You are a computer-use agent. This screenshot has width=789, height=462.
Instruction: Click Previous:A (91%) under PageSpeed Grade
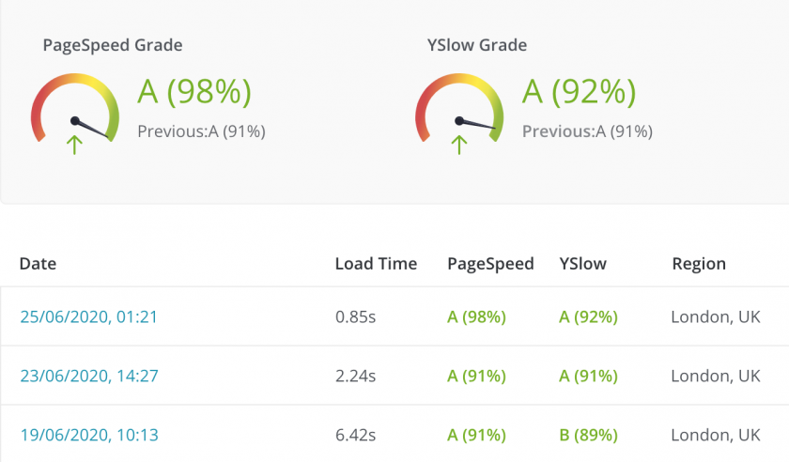point(201,131)
